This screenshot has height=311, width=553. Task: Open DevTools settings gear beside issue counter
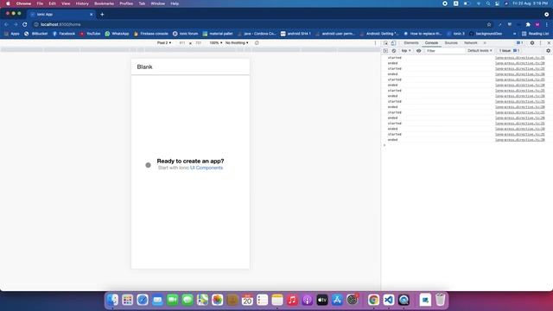click(532, 43)
